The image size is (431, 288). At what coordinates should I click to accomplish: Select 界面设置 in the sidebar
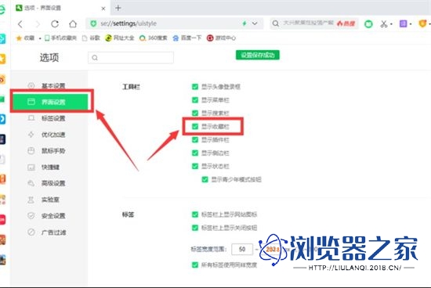point(50,102)
